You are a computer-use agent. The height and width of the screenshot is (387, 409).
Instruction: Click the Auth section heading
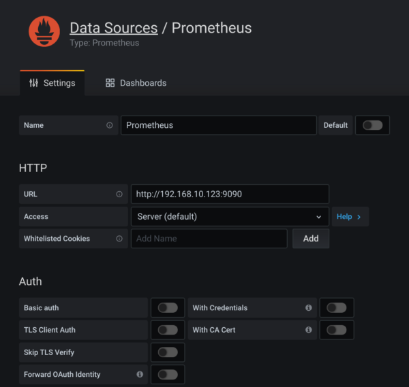coord(30,282)
